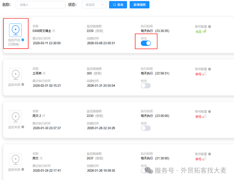Click the 英文 rule monitor camera icon
Viewport: 234px width, 180px height.
[x=15, y=160]
